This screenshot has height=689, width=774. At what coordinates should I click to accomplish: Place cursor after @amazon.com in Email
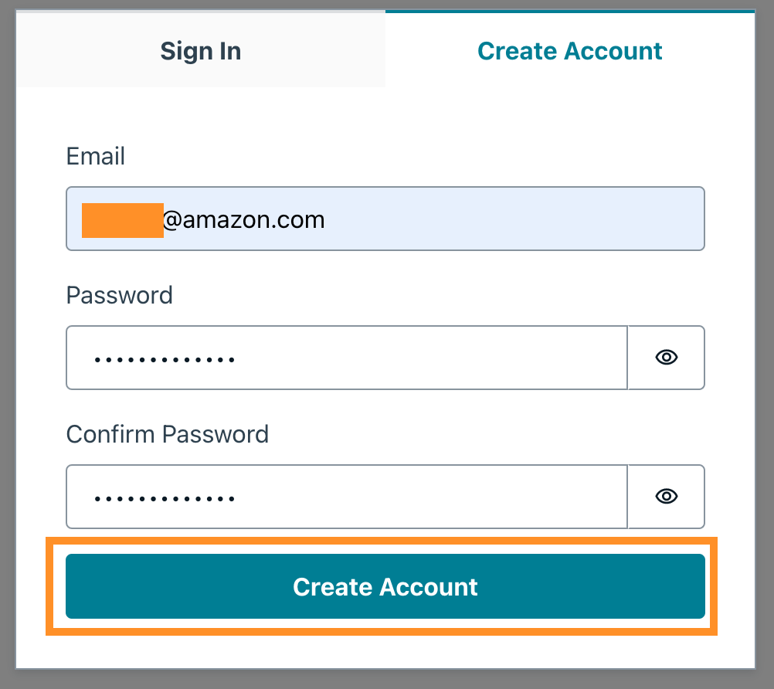[325, 219]
